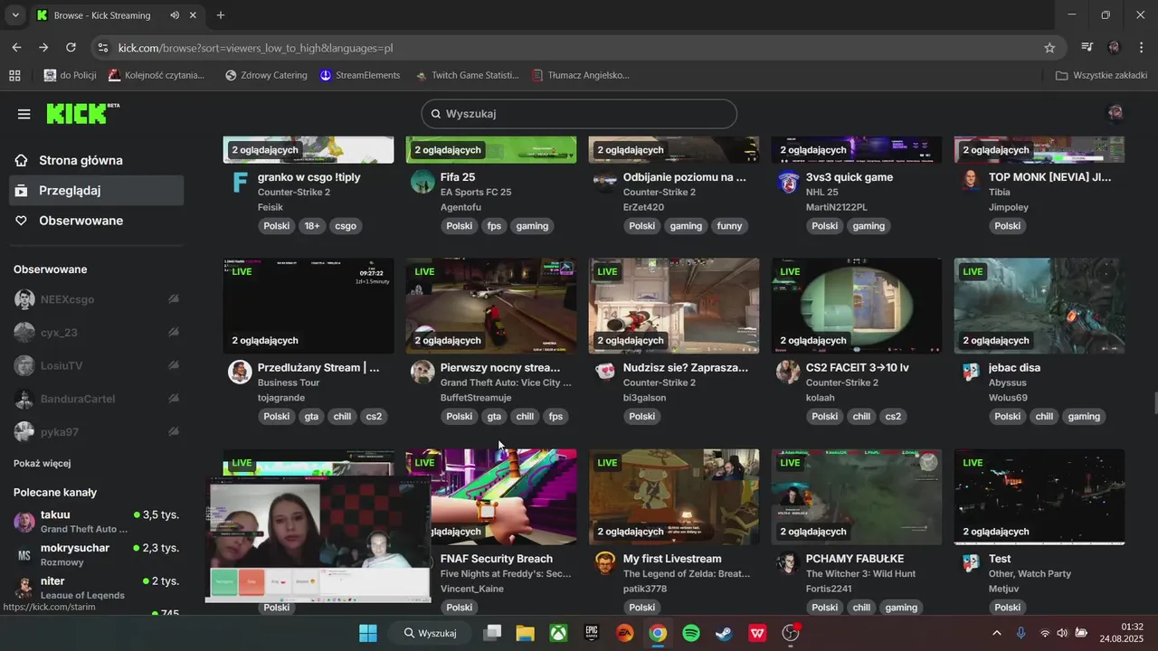The width and height of the screenshot is (1158, 651).
Task: Show hidden system tray icons
Action: point(997,633)
